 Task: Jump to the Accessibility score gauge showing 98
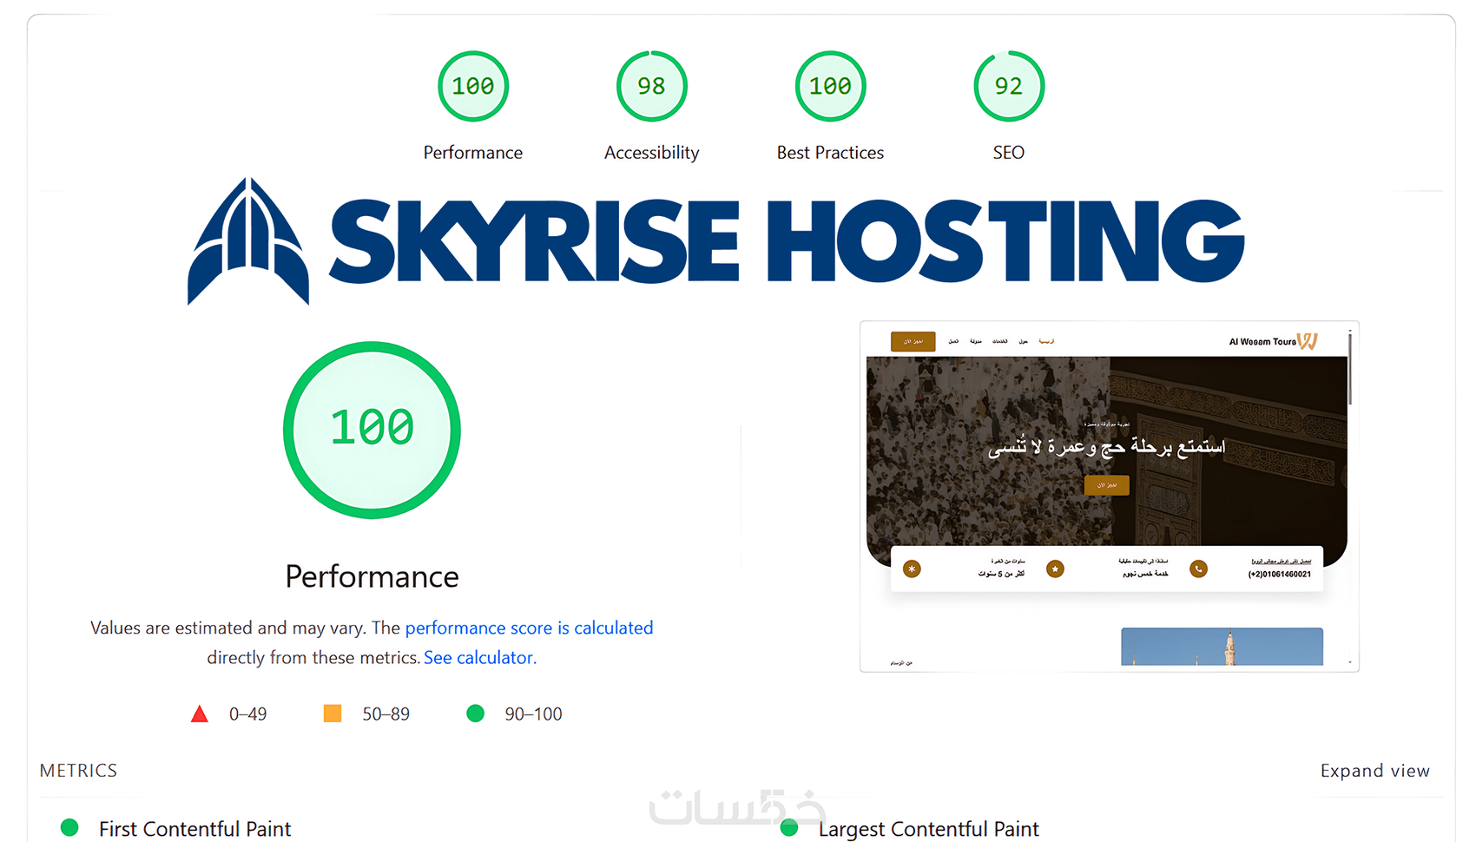click(x=652, y=86)
